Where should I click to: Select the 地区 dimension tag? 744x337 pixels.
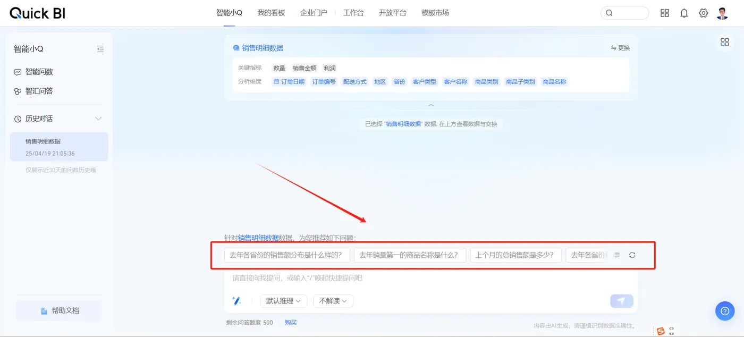click(380, 82)
